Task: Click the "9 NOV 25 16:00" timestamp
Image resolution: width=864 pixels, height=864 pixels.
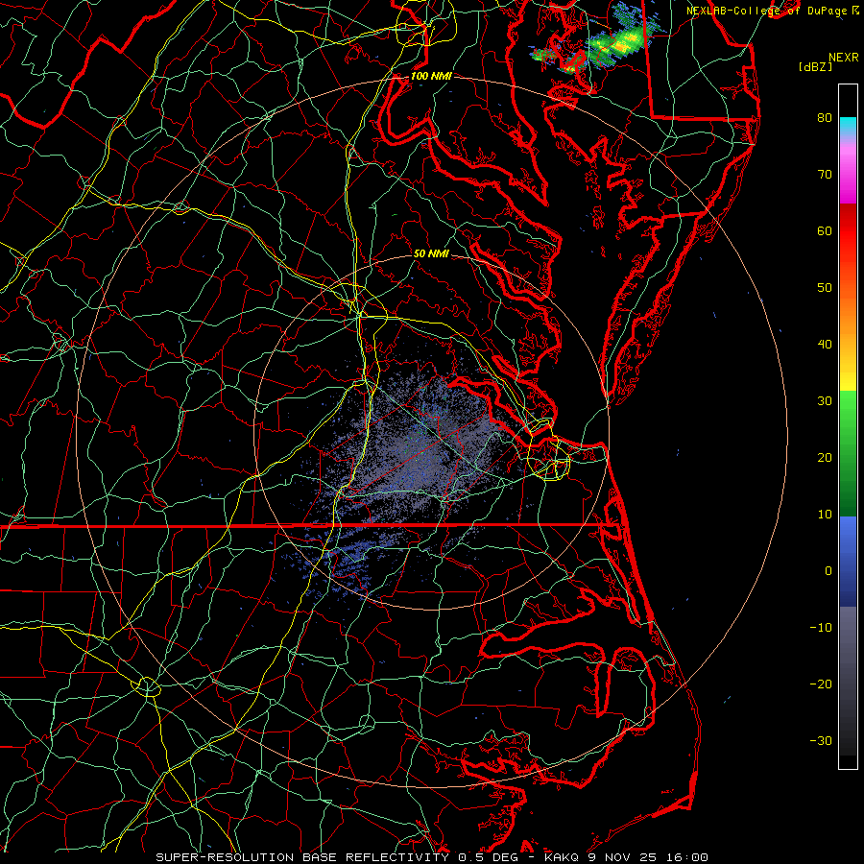Action: (x=648, y=857)
